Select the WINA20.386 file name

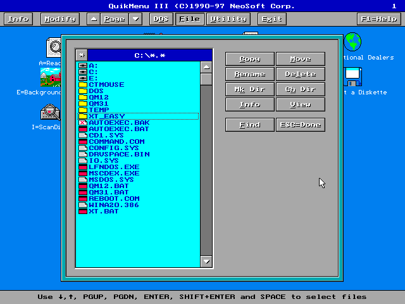point(114,205)
